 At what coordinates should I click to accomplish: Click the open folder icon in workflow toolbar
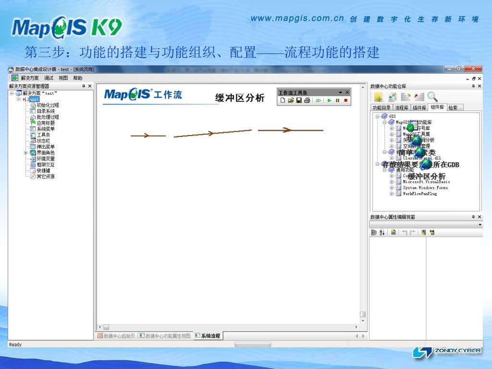click(291, 100)
